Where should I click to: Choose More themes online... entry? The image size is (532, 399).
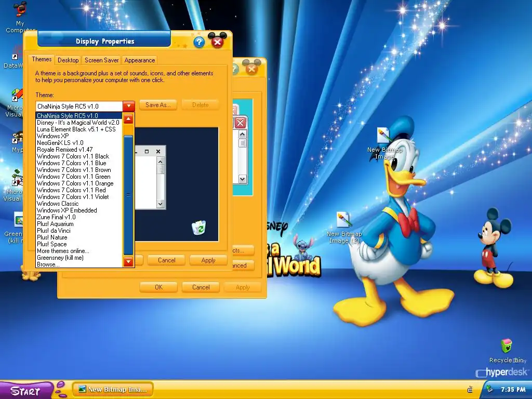[x=79, y=251]
